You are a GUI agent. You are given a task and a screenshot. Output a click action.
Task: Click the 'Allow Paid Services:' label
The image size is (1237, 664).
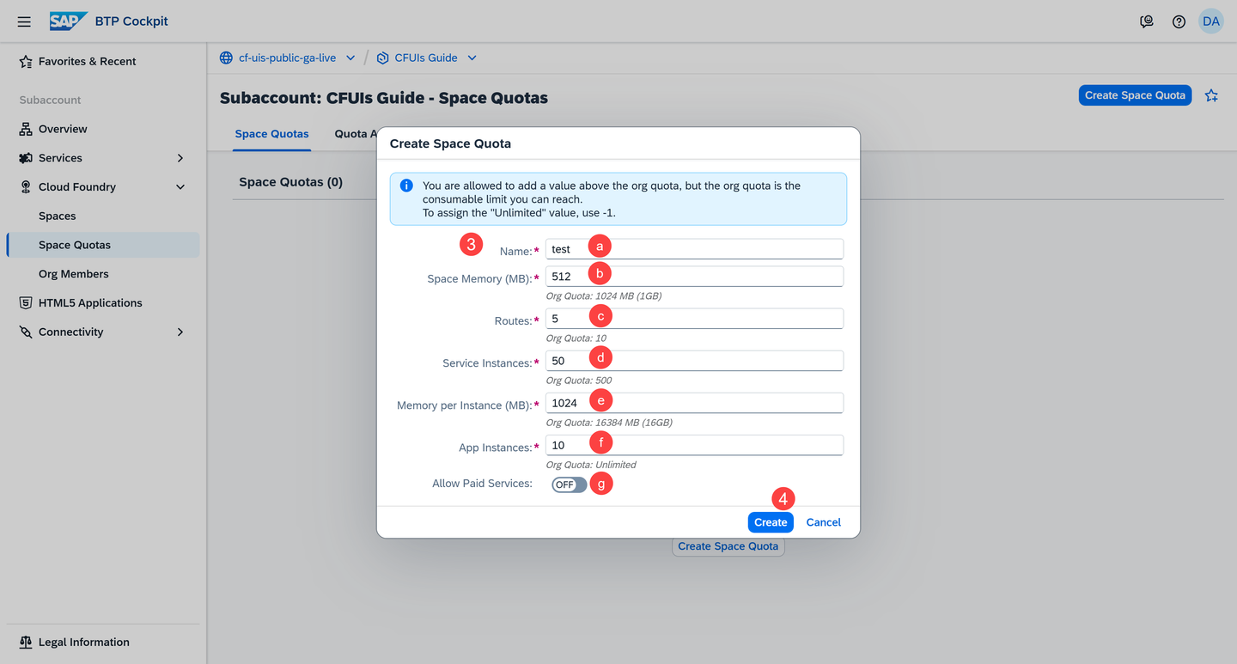pos(482,484)
